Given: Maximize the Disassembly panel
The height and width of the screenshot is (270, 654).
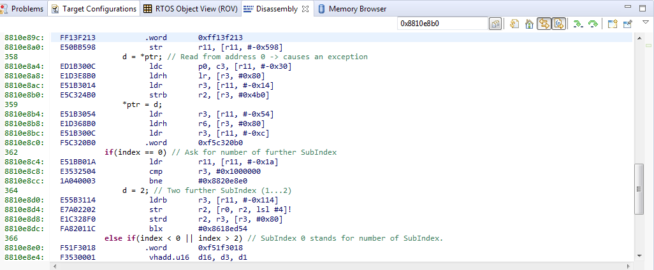Looking at the screenshot, I should click(x=643, y=8).
